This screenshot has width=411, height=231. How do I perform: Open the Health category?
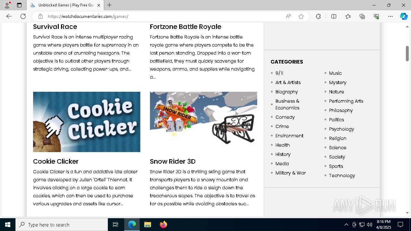(283, 145)
